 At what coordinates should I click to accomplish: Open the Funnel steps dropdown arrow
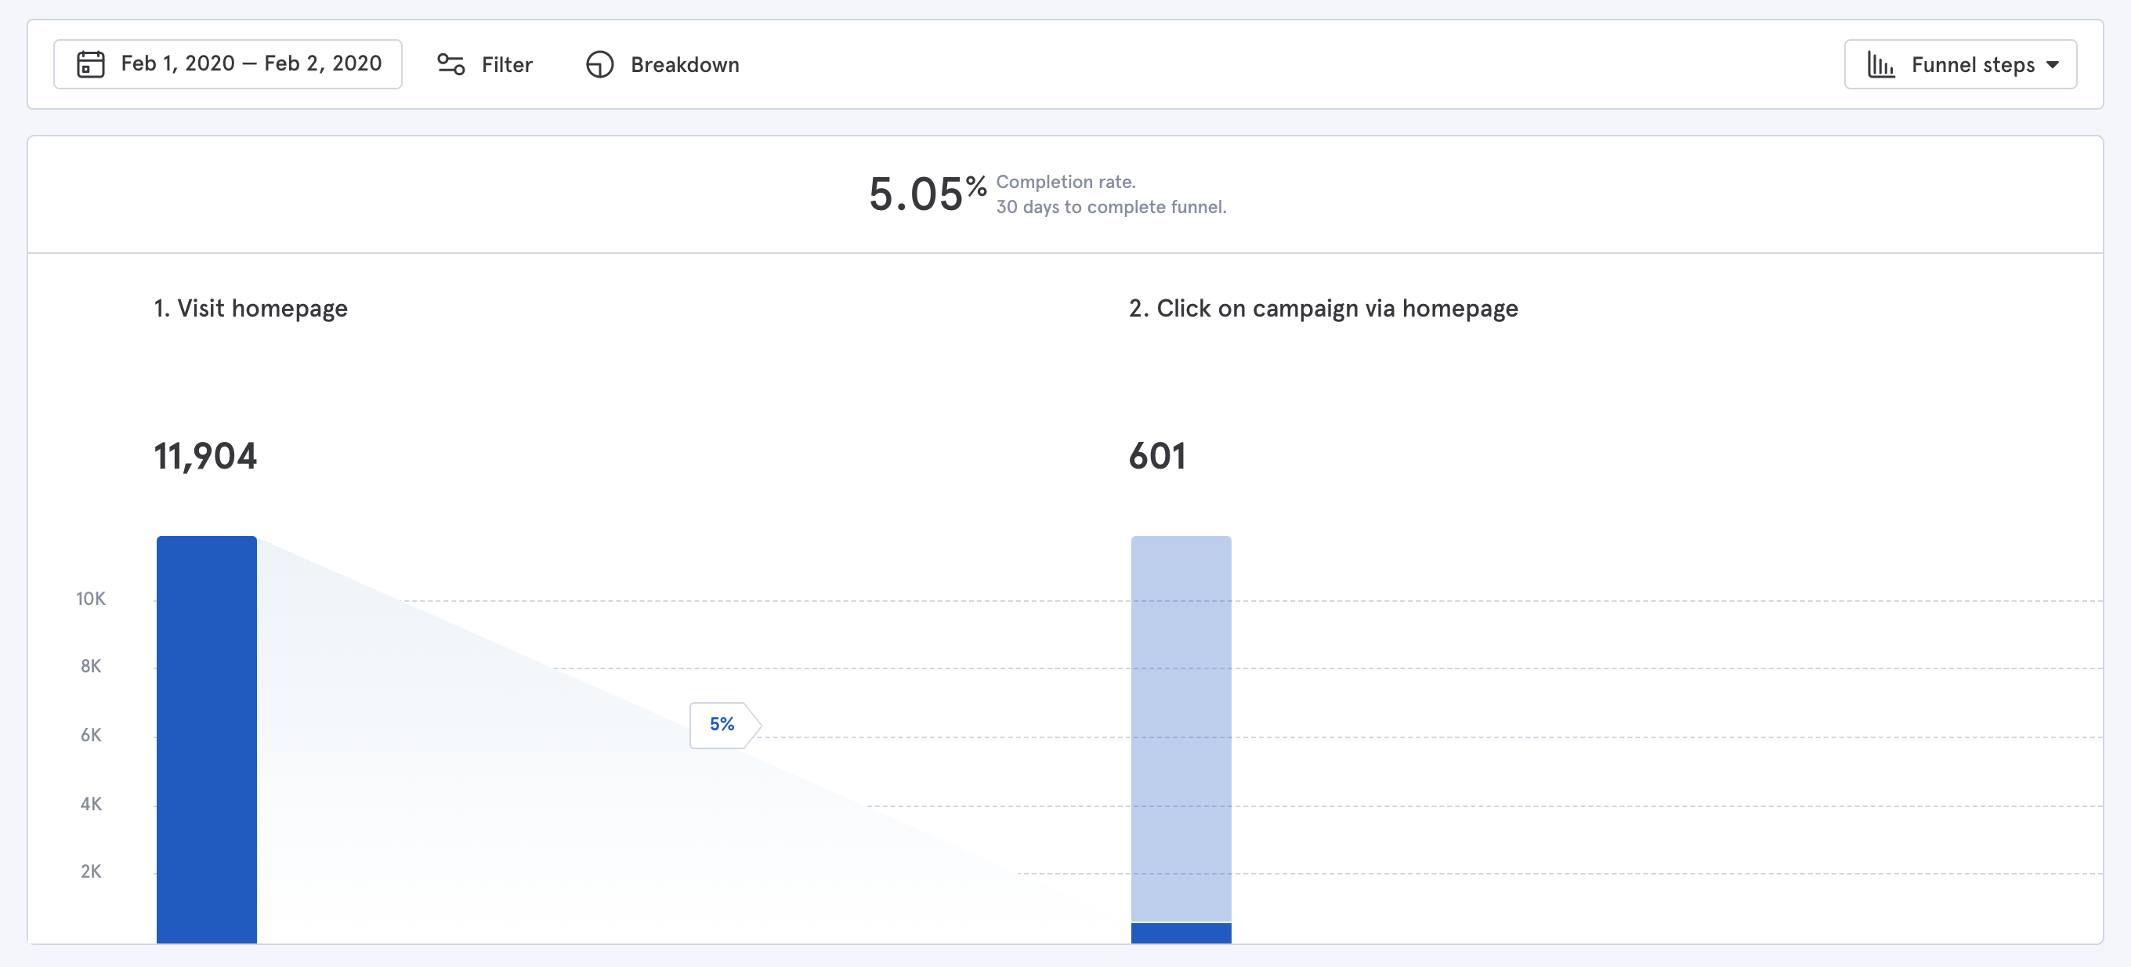[x=2053, y=64]
